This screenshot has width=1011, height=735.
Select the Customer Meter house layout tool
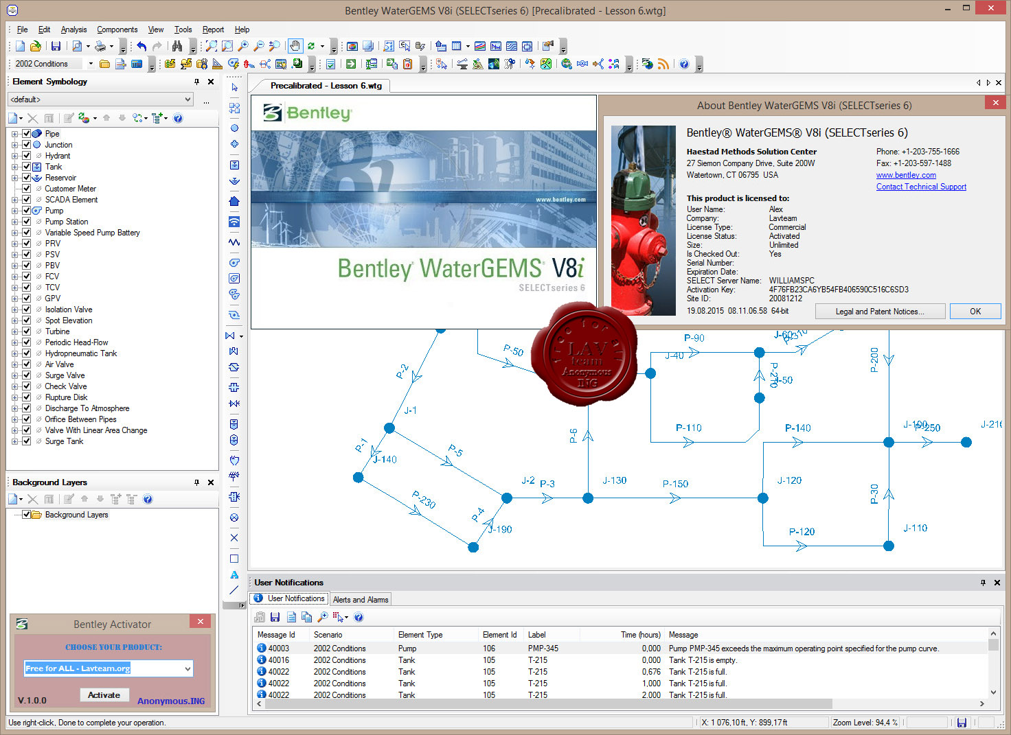(x=234, y=201)
